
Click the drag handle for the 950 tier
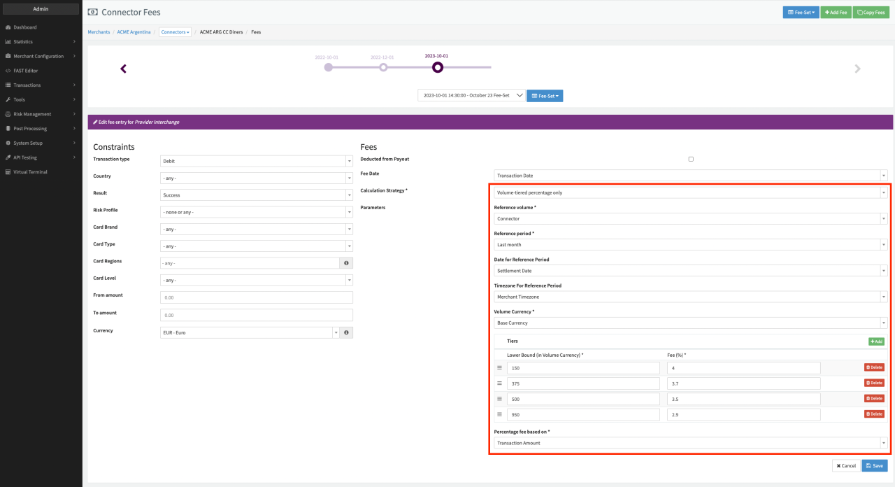(499, 414)
